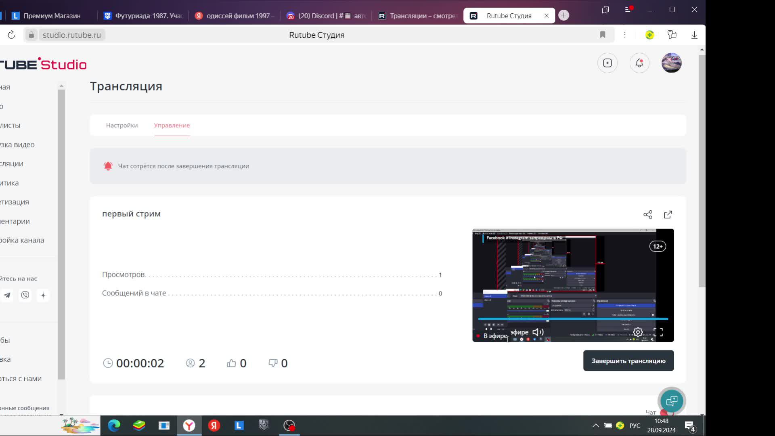Switch to Футуриада-1987 browser tab
This screenshot has height=436, width=775.
click(144, 16)
